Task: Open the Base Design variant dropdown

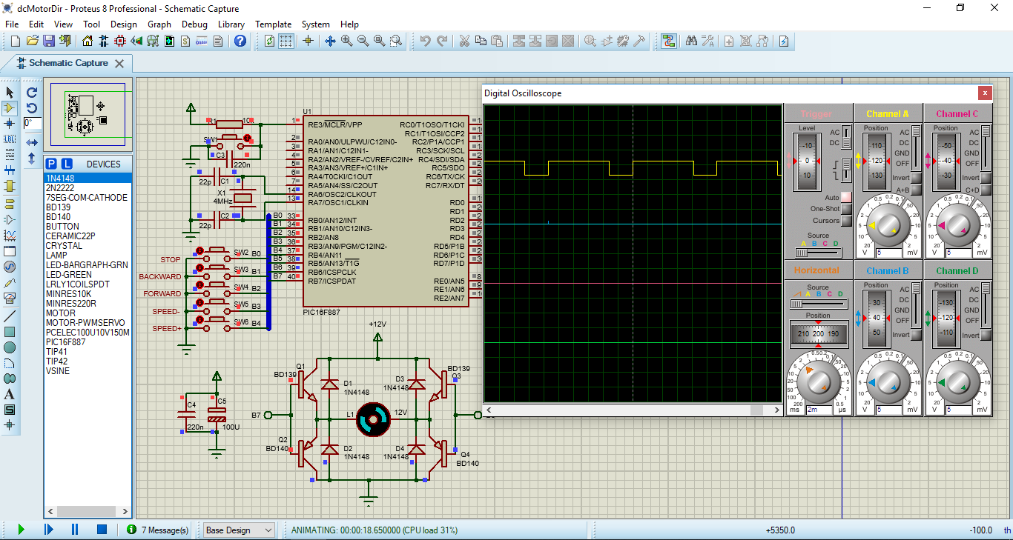Action: point(239,530)
